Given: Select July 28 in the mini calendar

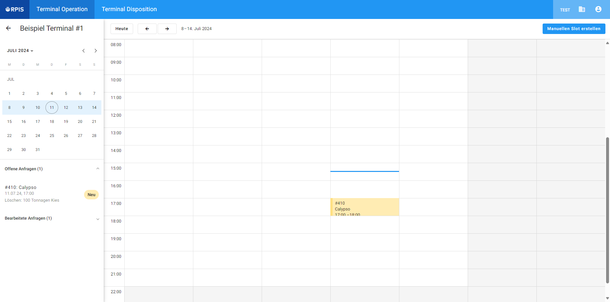Looking at the screenshot, I should tap(94, 136).
